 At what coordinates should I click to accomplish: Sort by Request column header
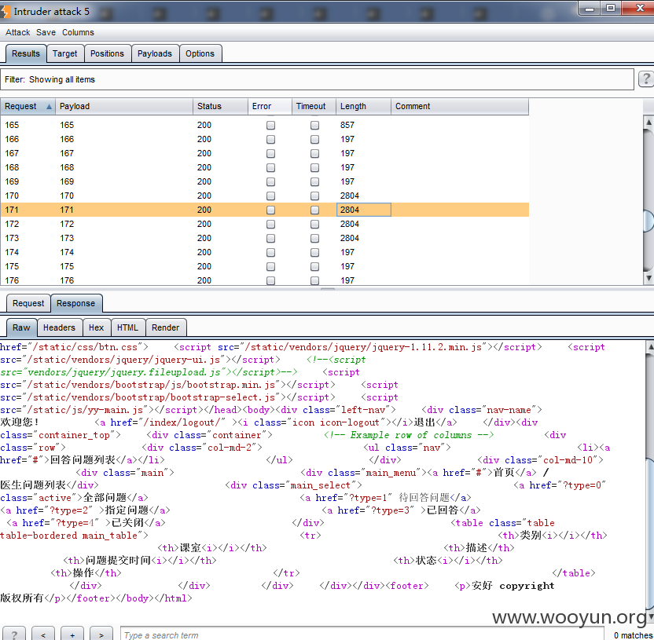[x=28, y=106]
